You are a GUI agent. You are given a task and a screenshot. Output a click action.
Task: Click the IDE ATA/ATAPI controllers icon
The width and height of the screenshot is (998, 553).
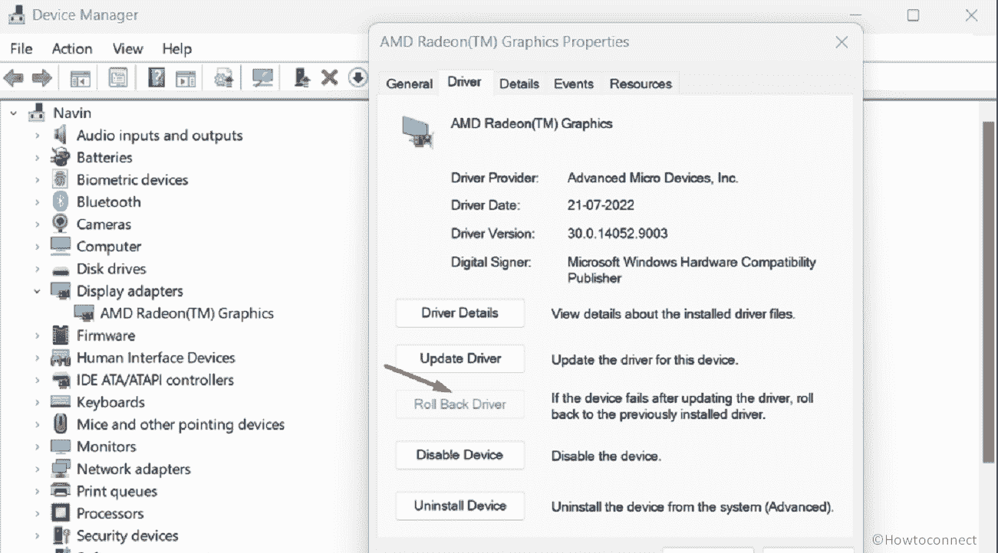click(x=61, y=380)
